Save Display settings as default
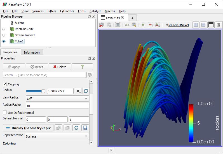 point(85,128)
